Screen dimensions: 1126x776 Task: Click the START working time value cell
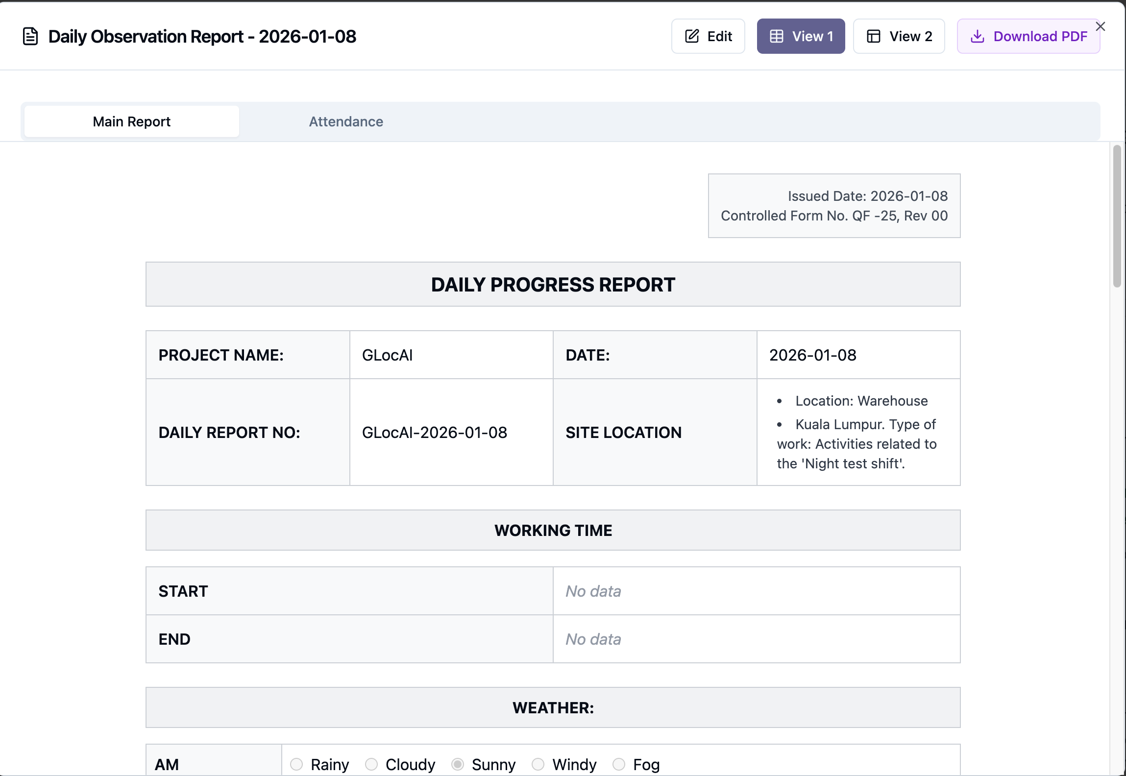coord(756,591)
